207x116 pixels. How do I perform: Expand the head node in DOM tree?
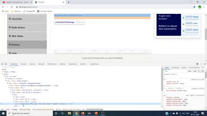(x=3, y=72)
